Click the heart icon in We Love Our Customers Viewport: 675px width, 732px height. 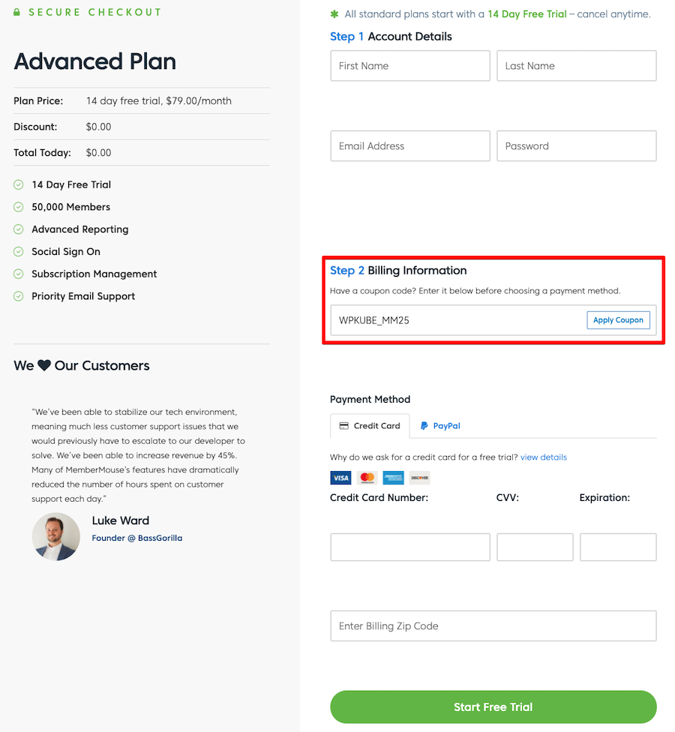(44, 365)
